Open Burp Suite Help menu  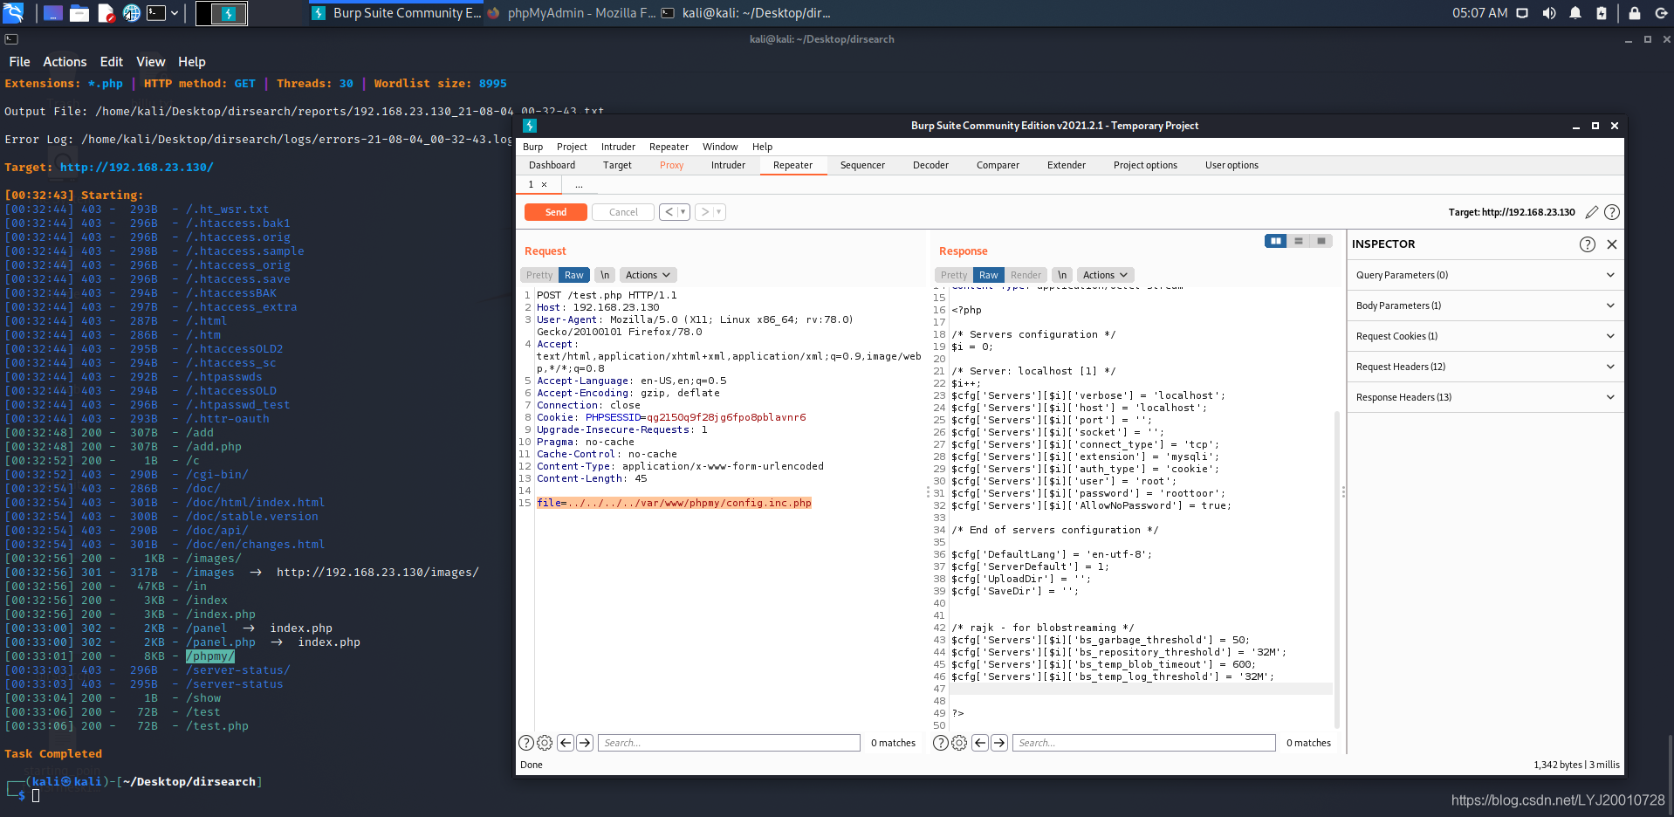click(762, 147)
